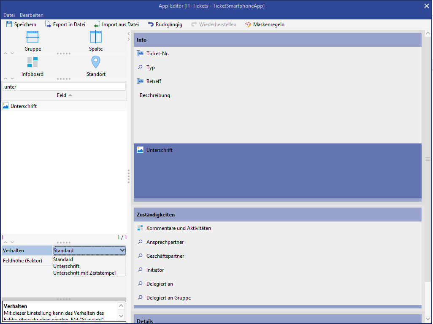Click the field search box containing 'unter'
The height and width of the screenshot is (324, 433).
(x=64, y=86)
